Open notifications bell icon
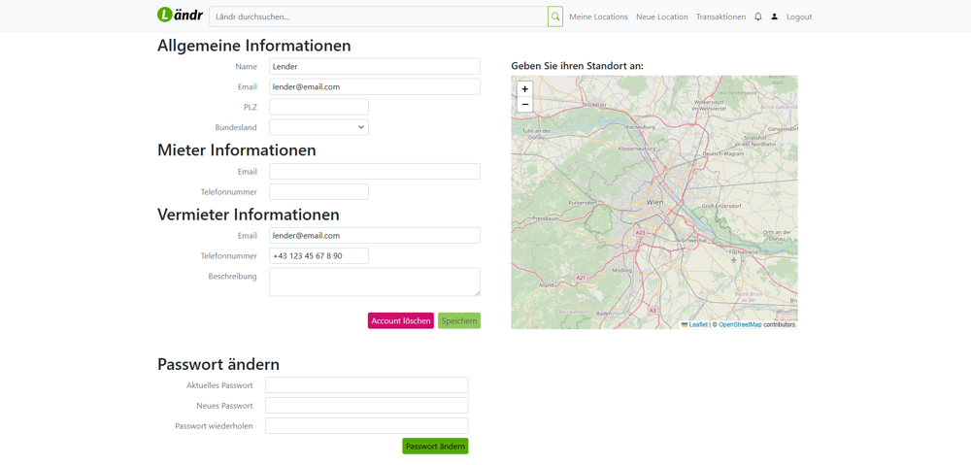The width and height of the screenshot is (971, 465). [758, 17]
